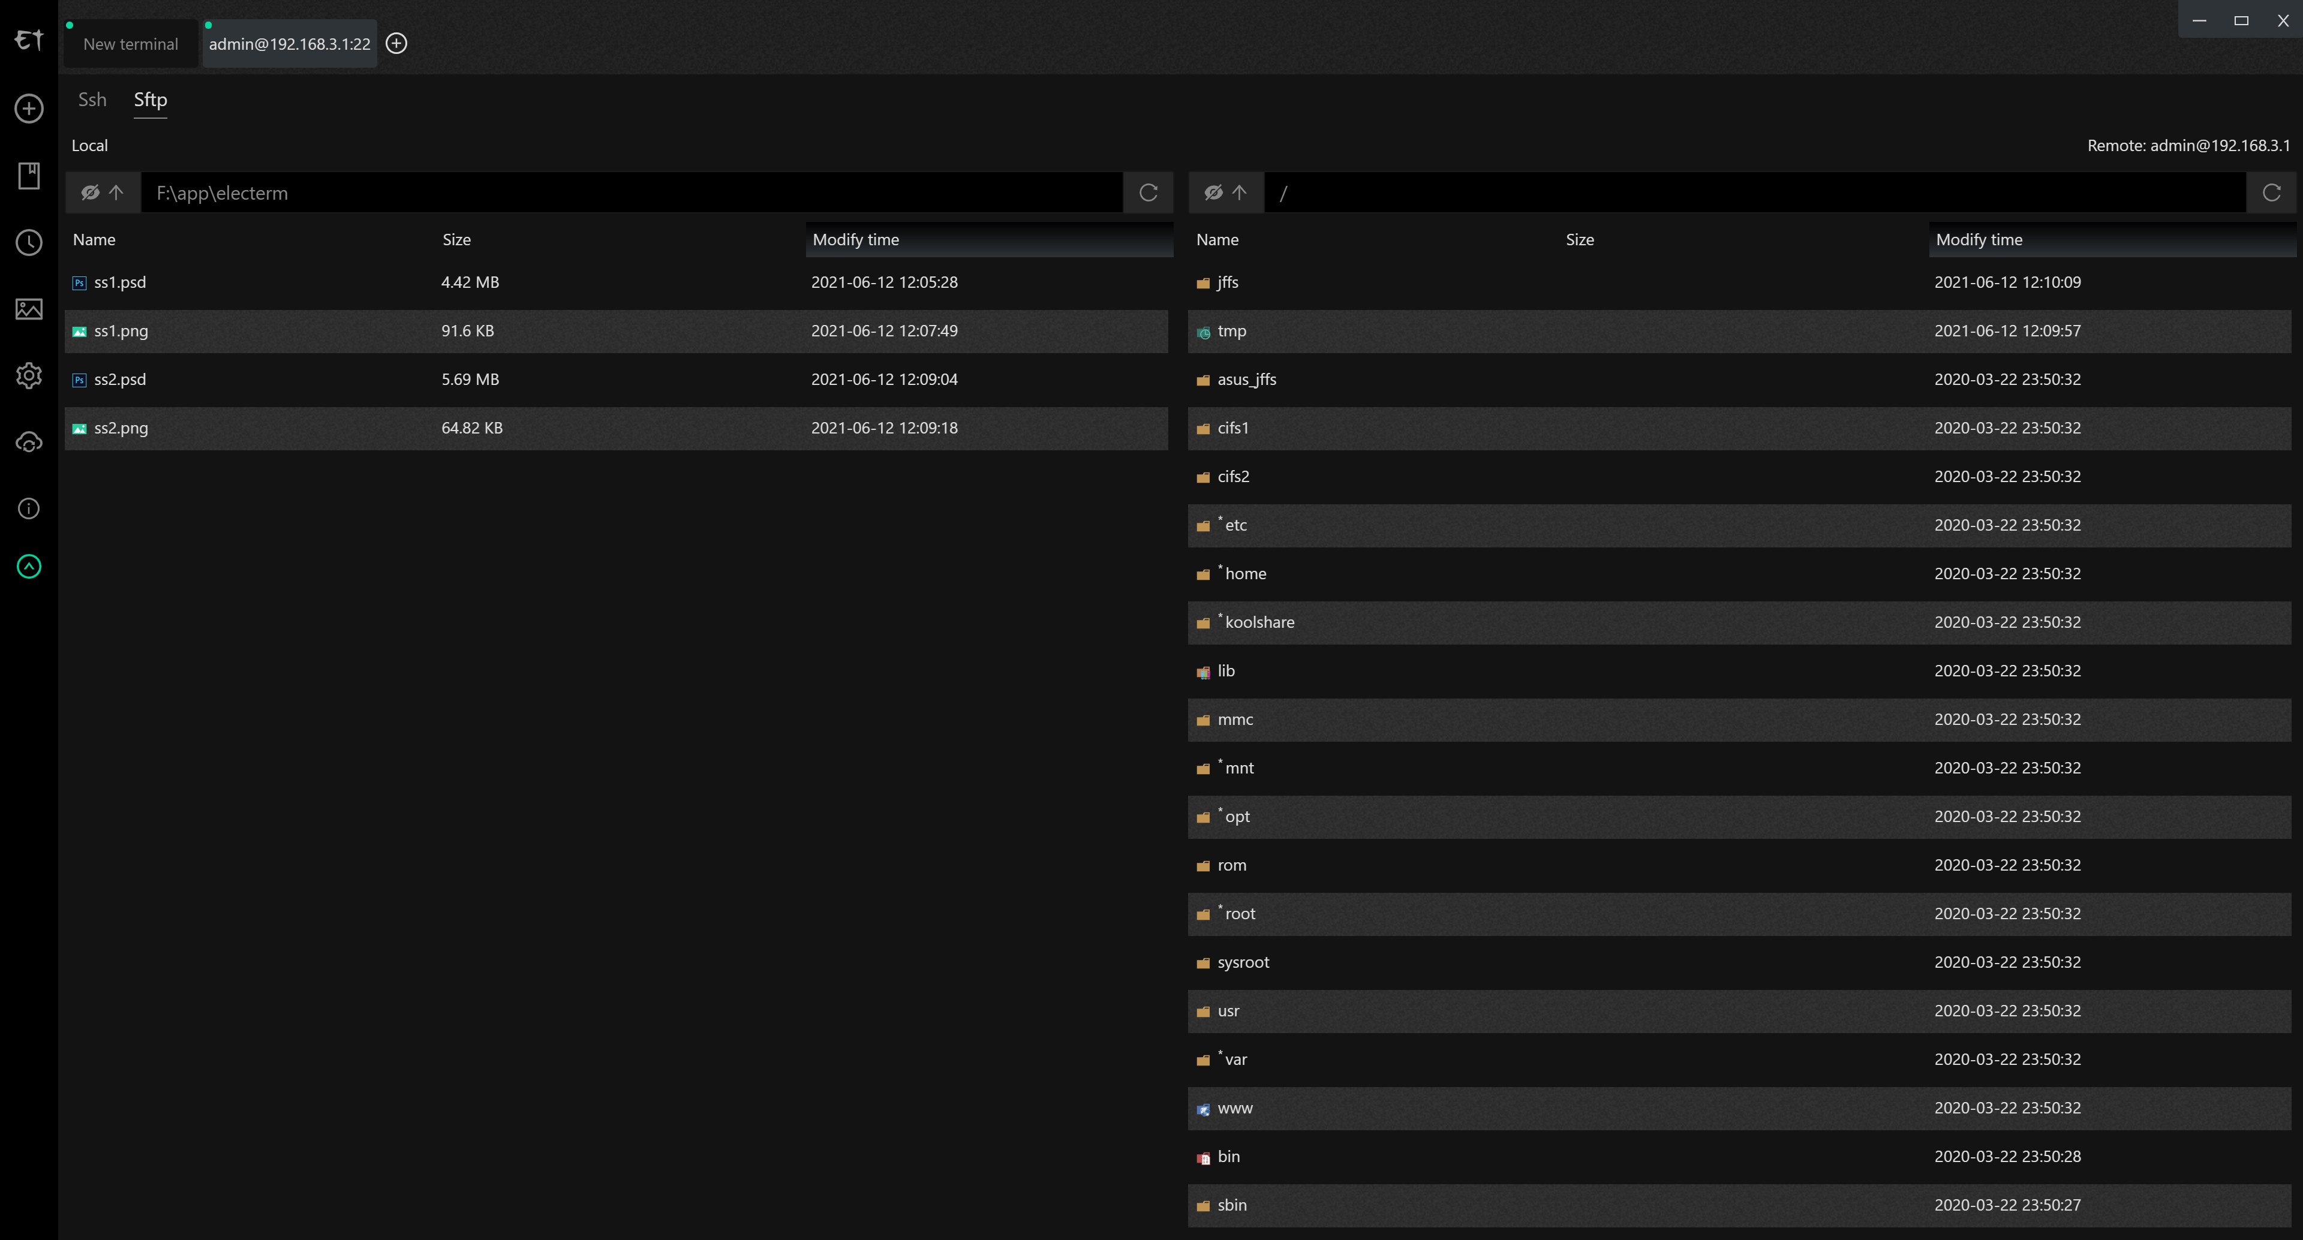The width and height of the screenshot is (2303, 1240).
Task: Open terminal themes picture icon in sidebar
Action: pos(29,309)
